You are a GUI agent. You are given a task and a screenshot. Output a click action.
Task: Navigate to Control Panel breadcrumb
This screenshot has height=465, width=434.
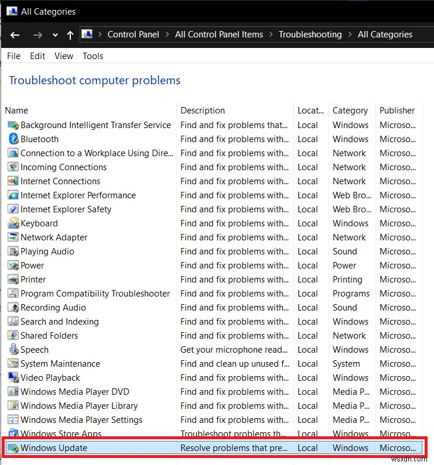pyautogui.click(x=133, y=35)
